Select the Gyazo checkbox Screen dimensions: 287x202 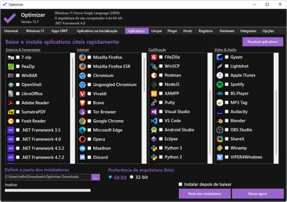coord(226,57)
